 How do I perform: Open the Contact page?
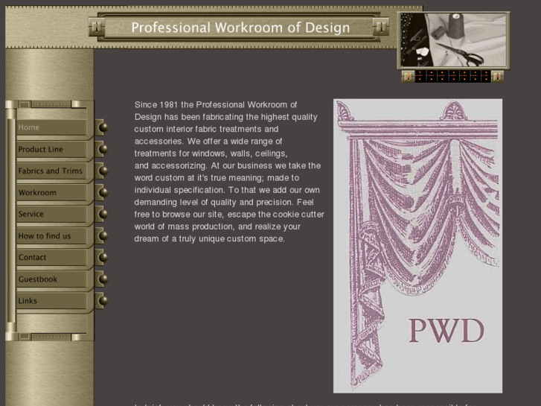pyautogui.click(x=52, y=258)
